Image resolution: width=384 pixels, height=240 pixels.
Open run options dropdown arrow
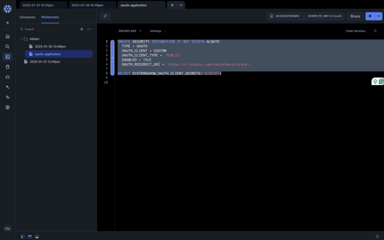click(x=379, y=16)
